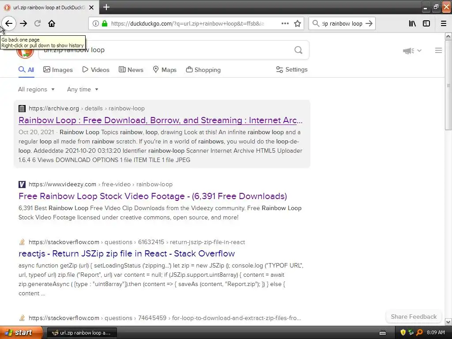Click Stack Overflow favicon for 61632415 result
Screen dimensions: 452x339
(x=22, y=242)
